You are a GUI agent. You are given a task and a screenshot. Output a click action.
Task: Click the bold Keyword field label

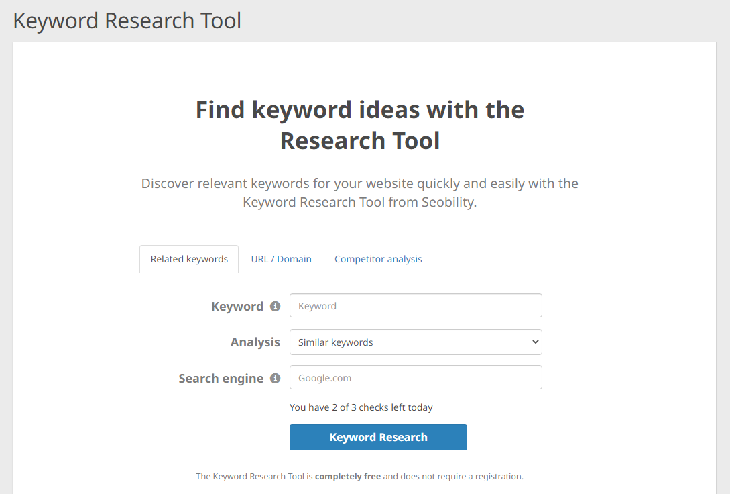tap(237, 306)
